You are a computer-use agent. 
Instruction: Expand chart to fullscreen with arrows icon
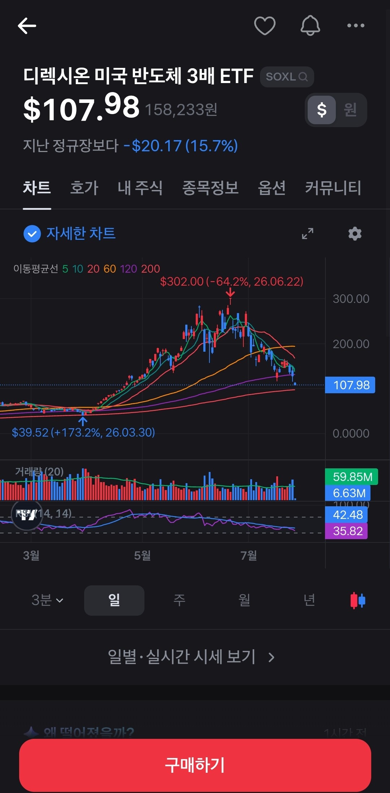[x=308, y=233]
